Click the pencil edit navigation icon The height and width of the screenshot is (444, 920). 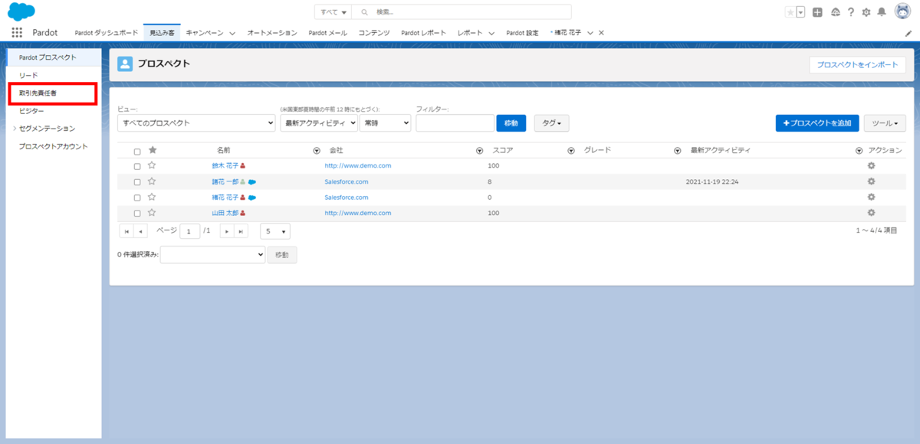coord(909,33)
